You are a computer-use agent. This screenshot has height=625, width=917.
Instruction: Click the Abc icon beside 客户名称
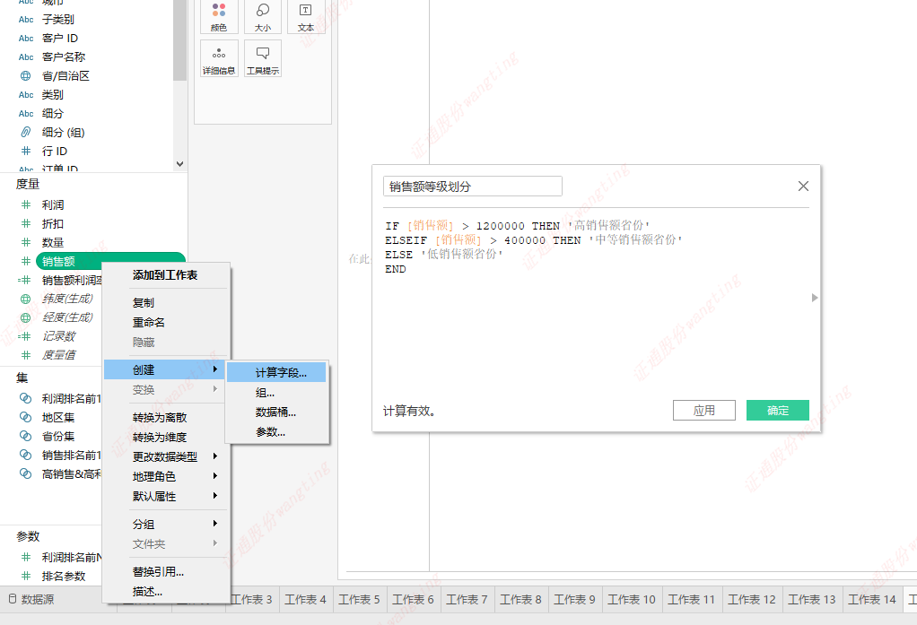point(26,57)
